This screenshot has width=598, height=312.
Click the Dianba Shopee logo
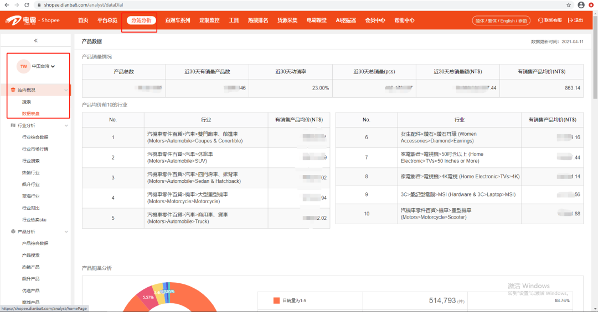click(x=32, y=20)
